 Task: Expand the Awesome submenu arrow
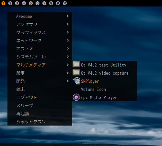click(x=68, y=16)
